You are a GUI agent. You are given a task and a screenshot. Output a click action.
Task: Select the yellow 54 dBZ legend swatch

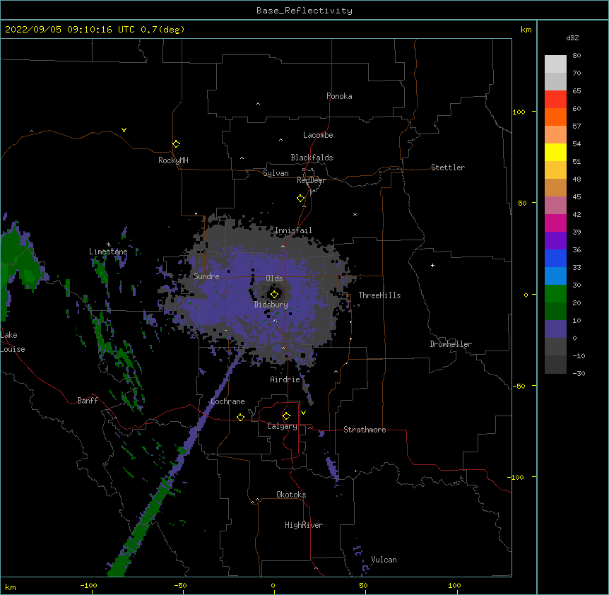(555, 152)
